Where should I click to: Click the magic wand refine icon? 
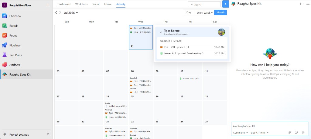296,132
